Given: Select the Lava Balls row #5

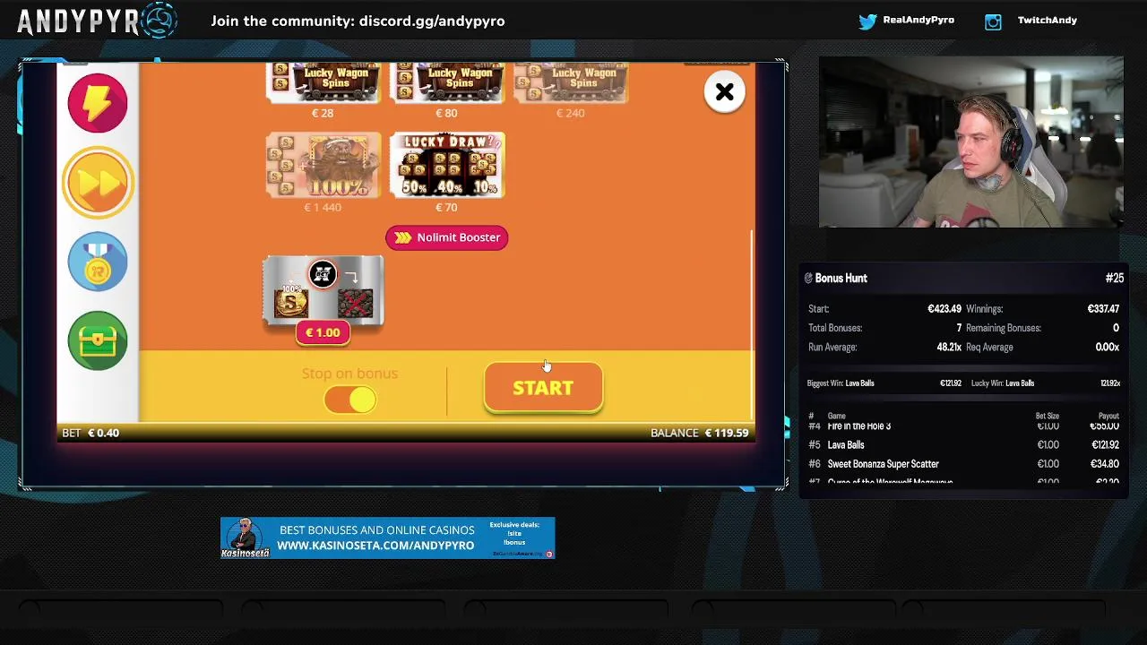Looking at the screenshot, I should [963, 445].
